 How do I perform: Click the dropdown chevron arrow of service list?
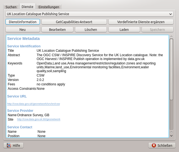170,14
